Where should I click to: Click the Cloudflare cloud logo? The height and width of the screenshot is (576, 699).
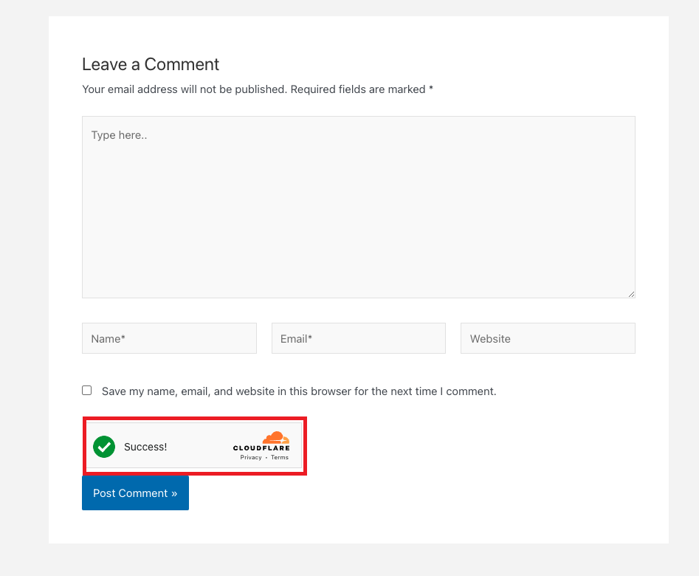[275, 437]
